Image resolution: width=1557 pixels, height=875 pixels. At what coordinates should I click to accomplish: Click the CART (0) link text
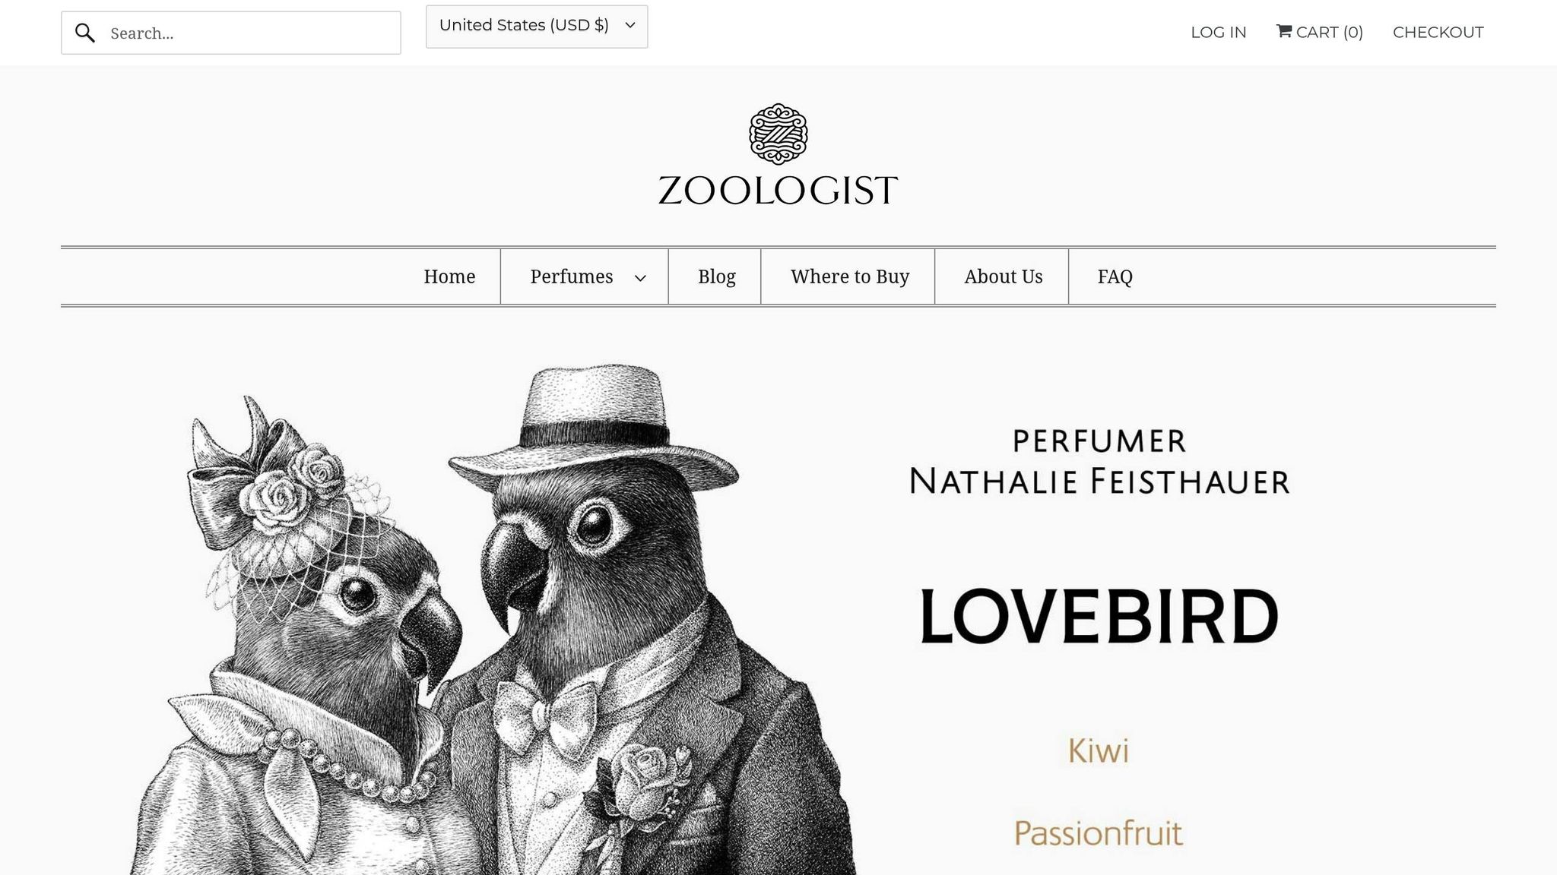1329,32
